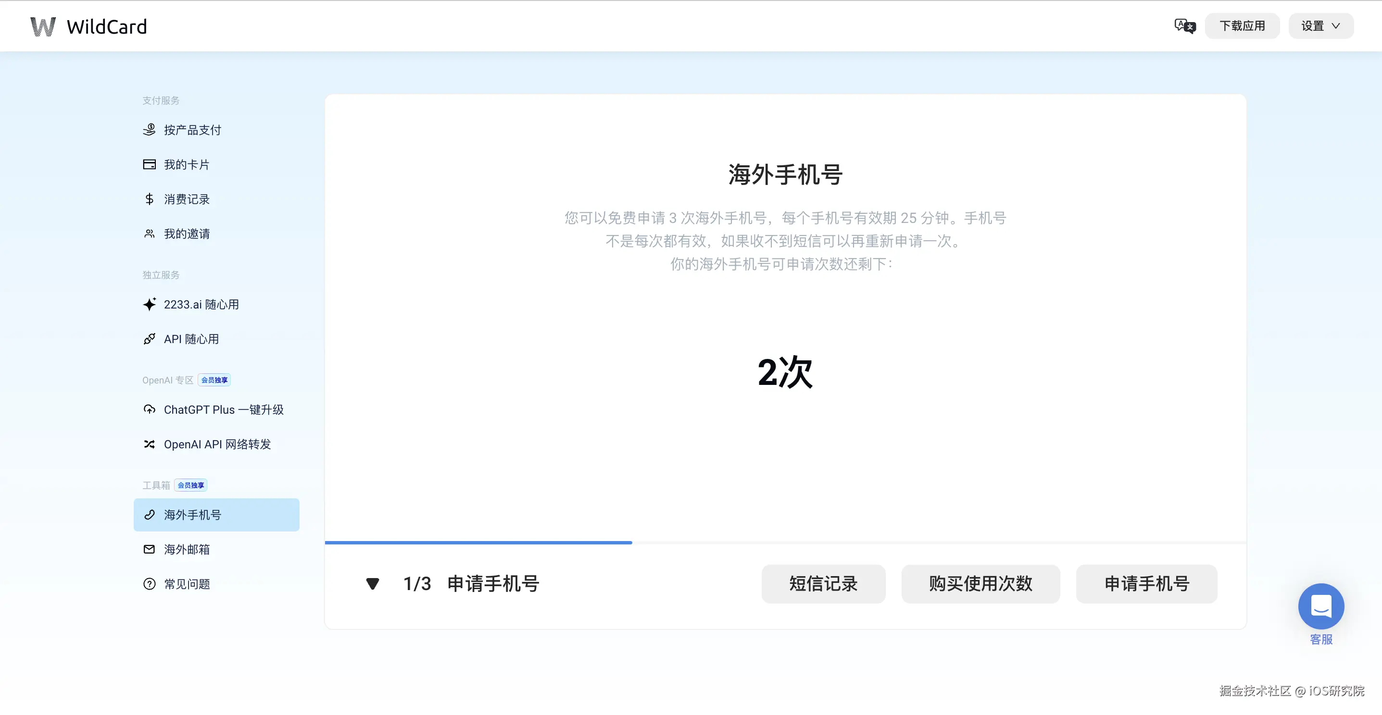Click the translation language icon in top bar

tap(1184, 26)
